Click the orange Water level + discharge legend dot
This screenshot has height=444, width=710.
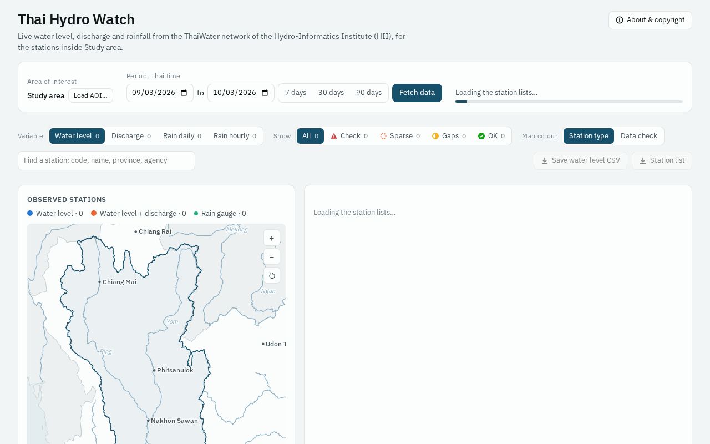point(94,214)
